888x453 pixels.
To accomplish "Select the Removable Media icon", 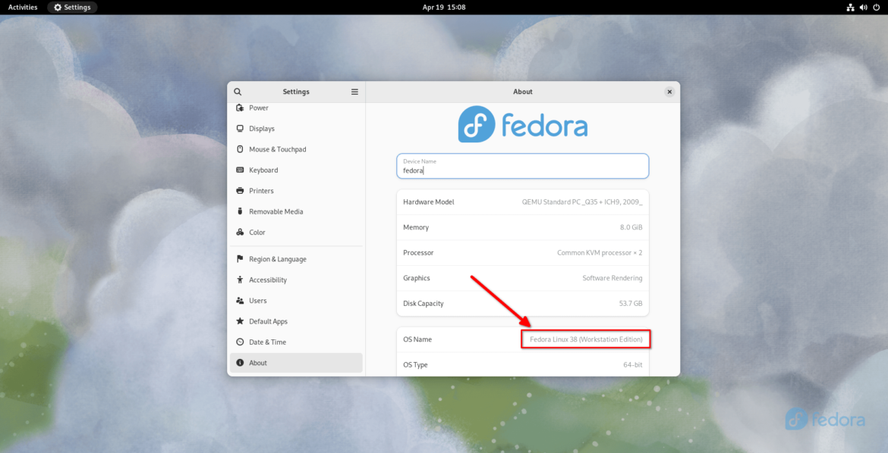I will coord(240,211).
